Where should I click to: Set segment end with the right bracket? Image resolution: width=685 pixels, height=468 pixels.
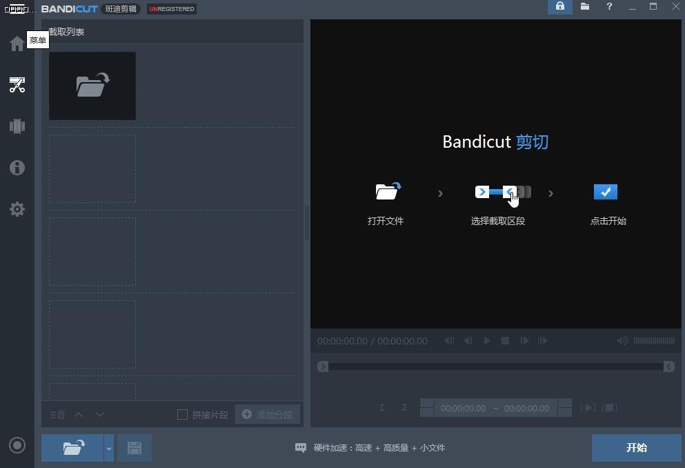tap(404, 408)
